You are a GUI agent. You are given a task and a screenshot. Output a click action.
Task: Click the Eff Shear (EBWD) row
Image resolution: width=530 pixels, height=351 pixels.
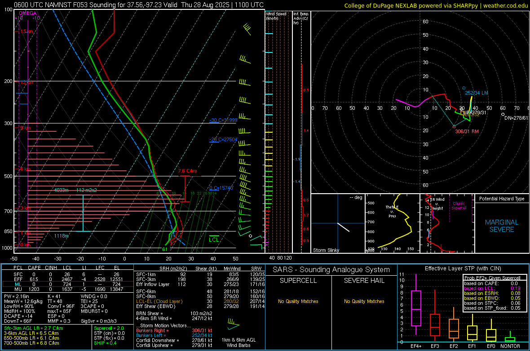(x=201, y=307)
